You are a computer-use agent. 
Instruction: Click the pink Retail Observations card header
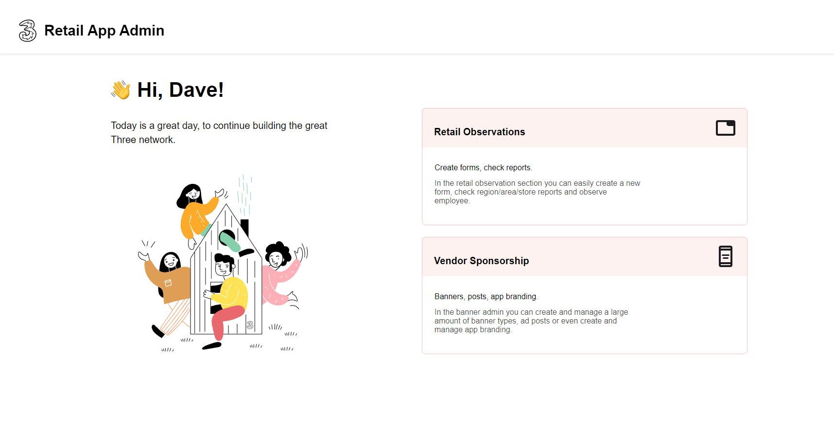point(584,128)
